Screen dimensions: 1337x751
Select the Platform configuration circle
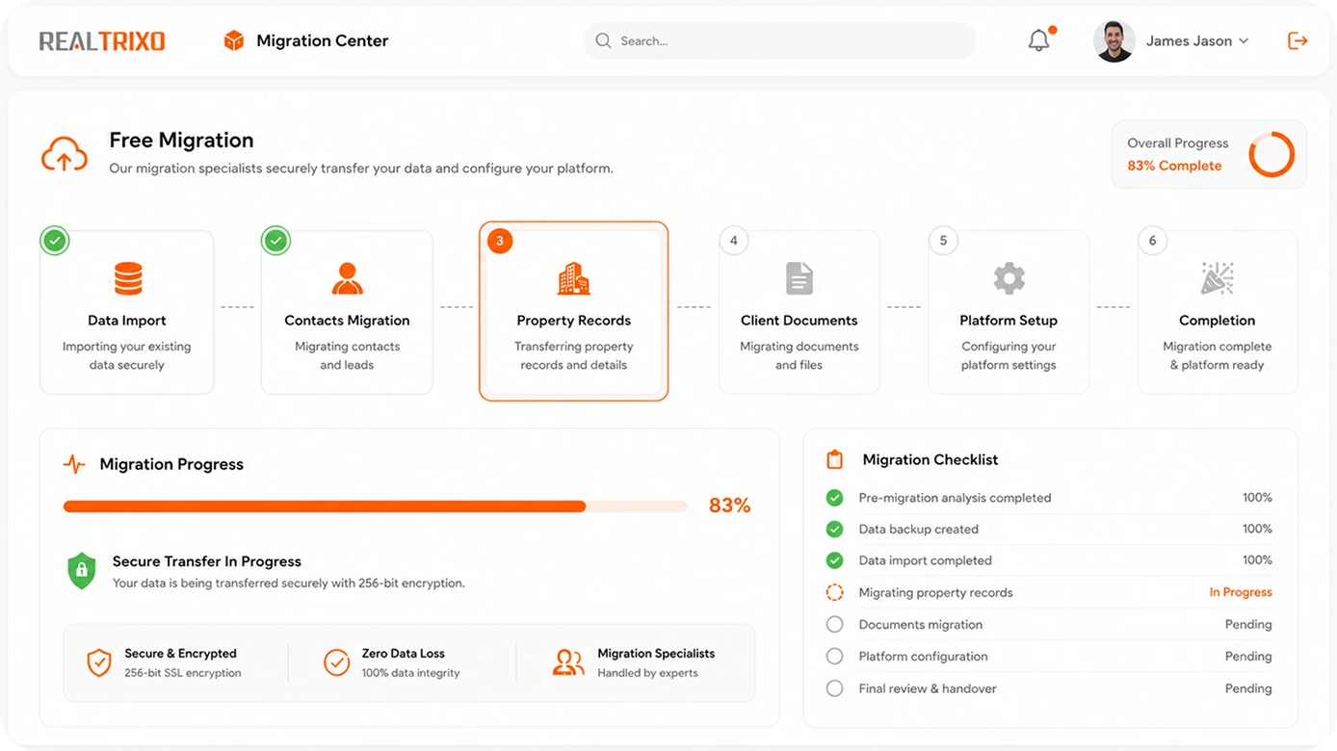click(x=834, y=657)
